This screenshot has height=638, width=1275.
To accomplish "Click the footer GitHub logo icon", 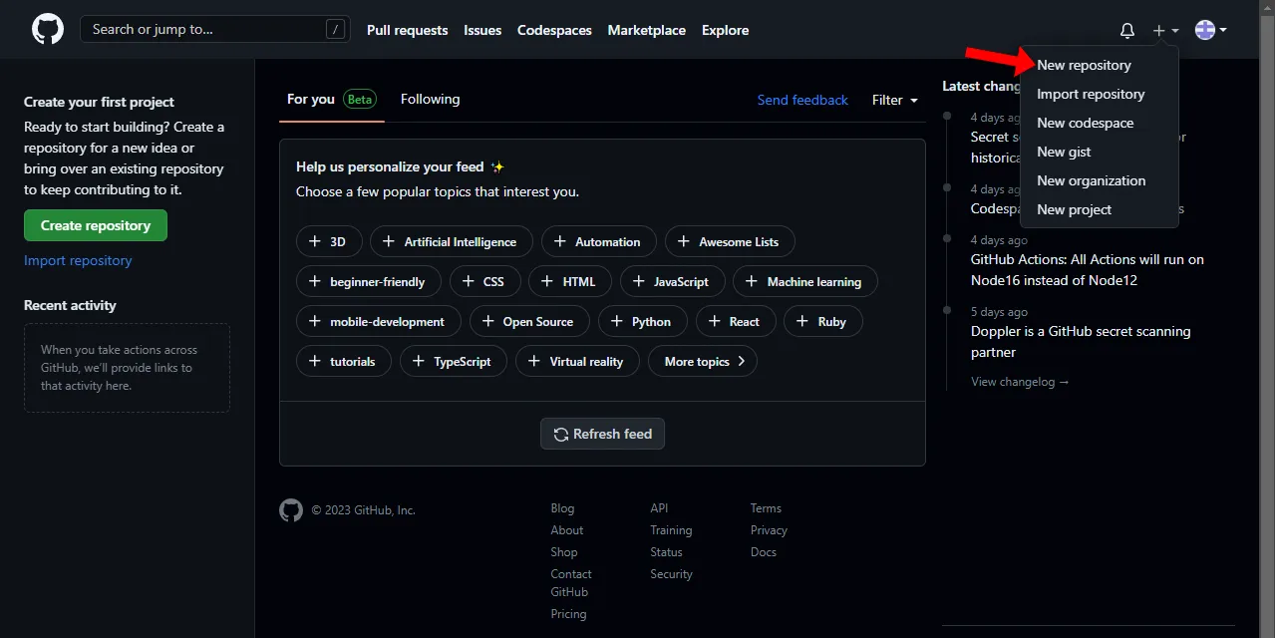I will coord(291,510).
